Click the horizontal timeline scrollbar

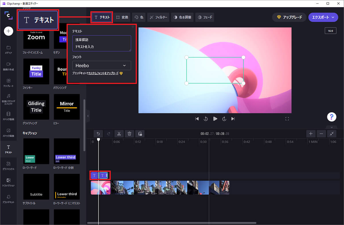tap(172, 223)
